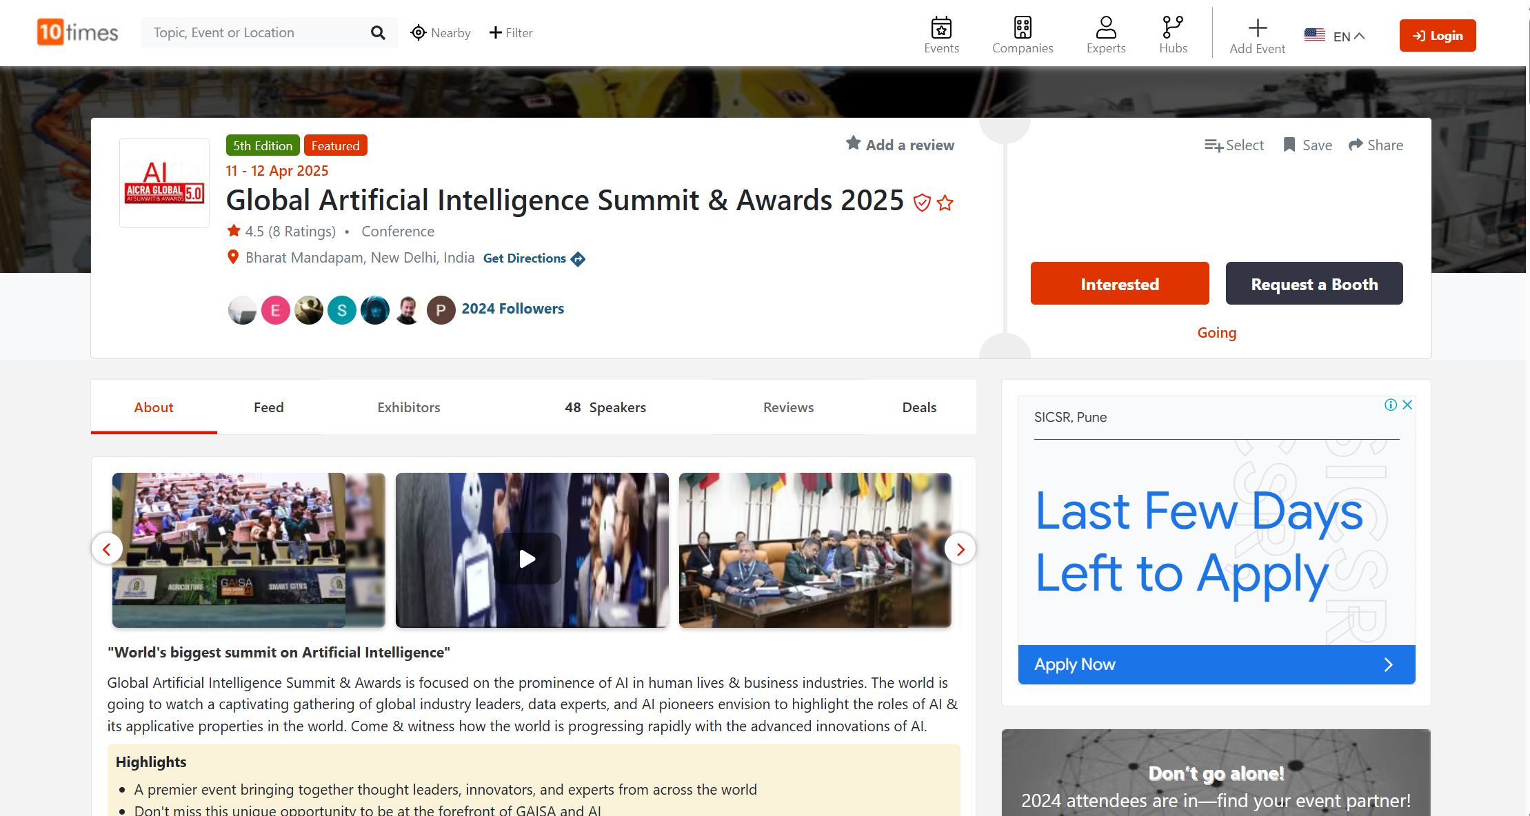The height and width of the screenshot is (816, 1530).
Task: Click the Interested button
Action: click(x=1120, y=283)
